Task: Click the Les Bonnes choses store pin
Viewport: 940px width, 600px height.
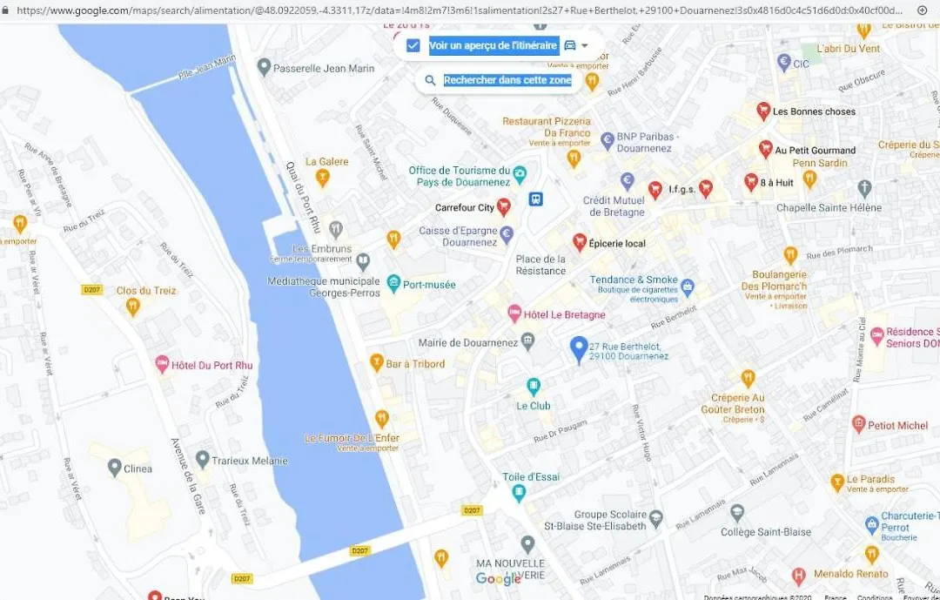Action: click(x=763, y=111)
